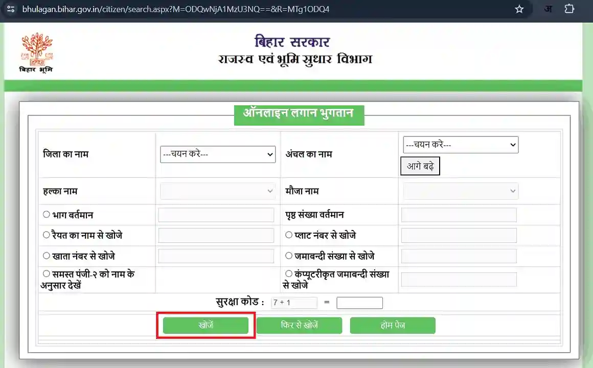Click the हल्का नाम label

(x=60, y=191)
